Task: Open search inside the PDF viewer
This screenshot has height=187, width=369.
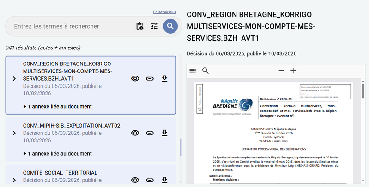Action: 206,71
